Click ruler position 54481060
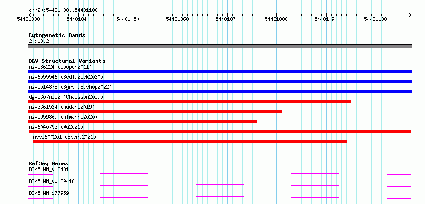 coord(177,19)
